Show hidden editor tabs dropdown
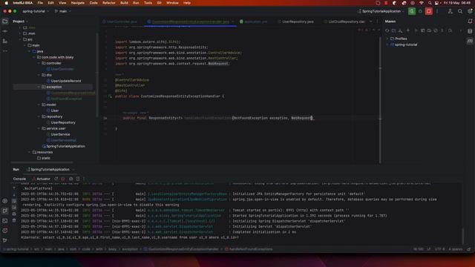This screenshot has width=475, height=267. point(371,22)
